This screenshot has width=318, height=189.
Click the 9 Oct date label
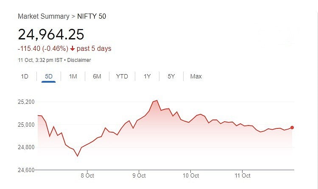(139, 175)
